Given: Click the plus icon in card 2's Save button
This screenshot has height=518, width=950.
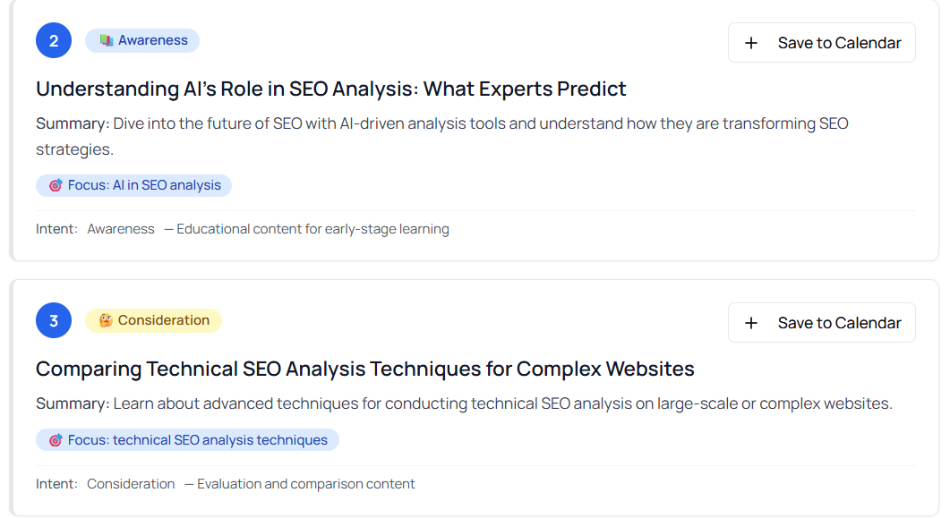Looking at the screenshot, I should (750, 43).
